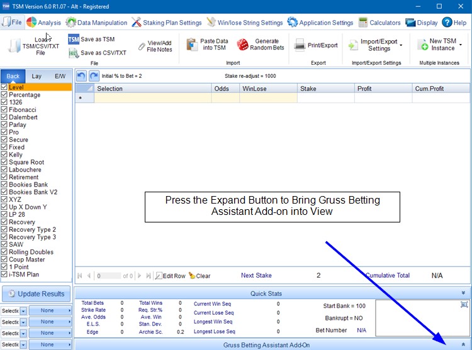Image resolution: width=472 pixels, height=350 pixels.
Task: Generate Random Bets using dice icon
Action: [x=242, y=45]
